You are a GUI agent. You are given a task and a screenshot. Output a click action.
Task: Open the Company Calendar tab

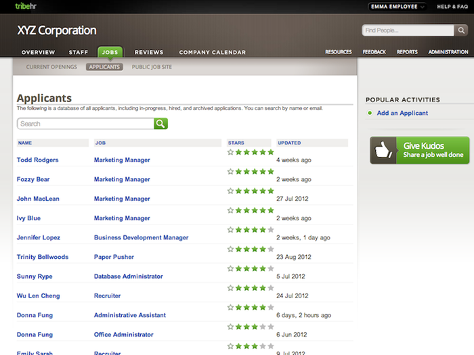coord(212,52)
